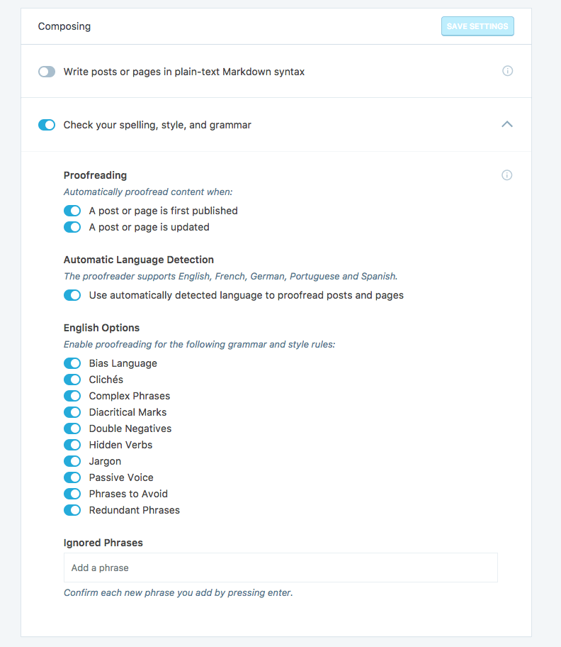The width and height of the screenshot is (561, 647).
Task: Disable Check your spelling, style, and grammar
Action: pos(47,125)
